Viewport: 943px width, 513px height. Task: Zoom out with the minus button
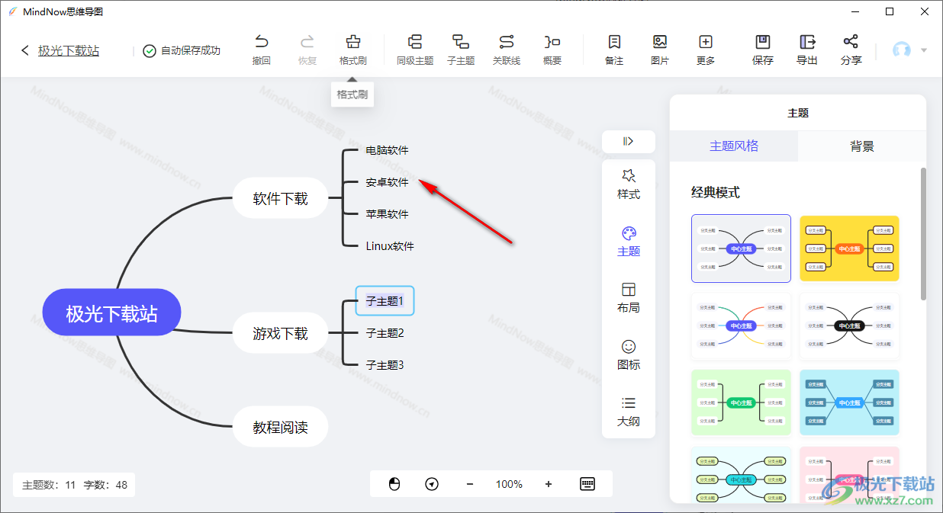click(470, 484)
